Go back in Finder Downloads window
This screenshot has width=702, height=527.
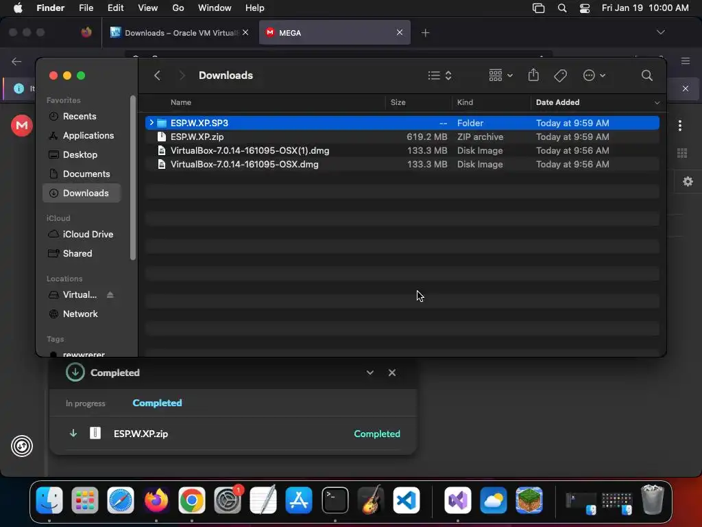(x=157, y=75)
